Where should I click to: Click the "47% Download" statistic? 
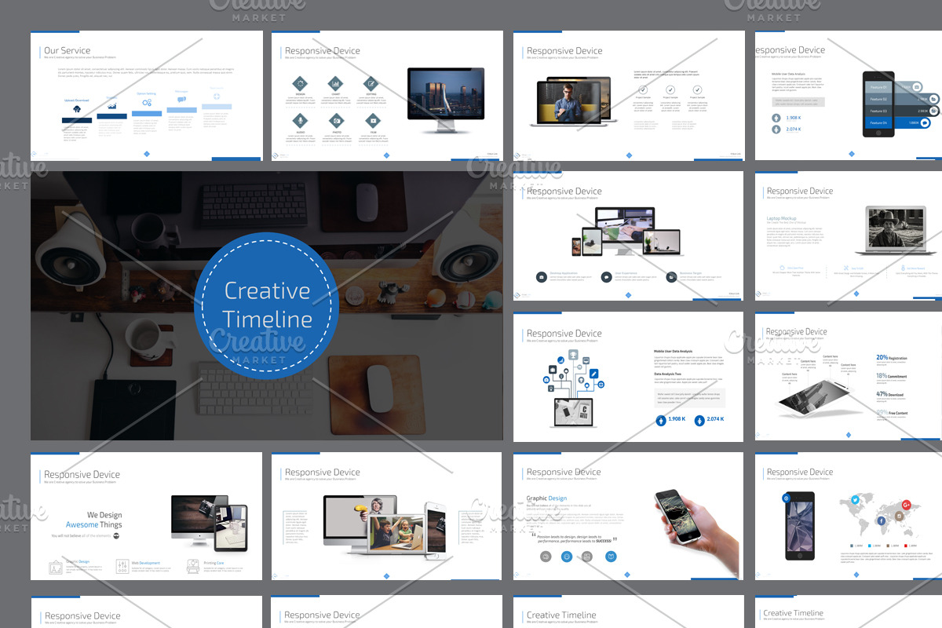pyautogui.click(x=889, y=395)
